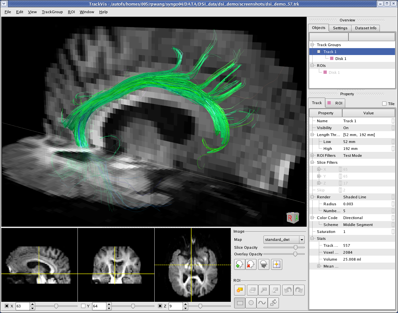Image resolution: width=398 pixels, height=313 pixels.
Task: Expand the ROI Filters property row
Action: pyautogui.click(x=312, y=156)
